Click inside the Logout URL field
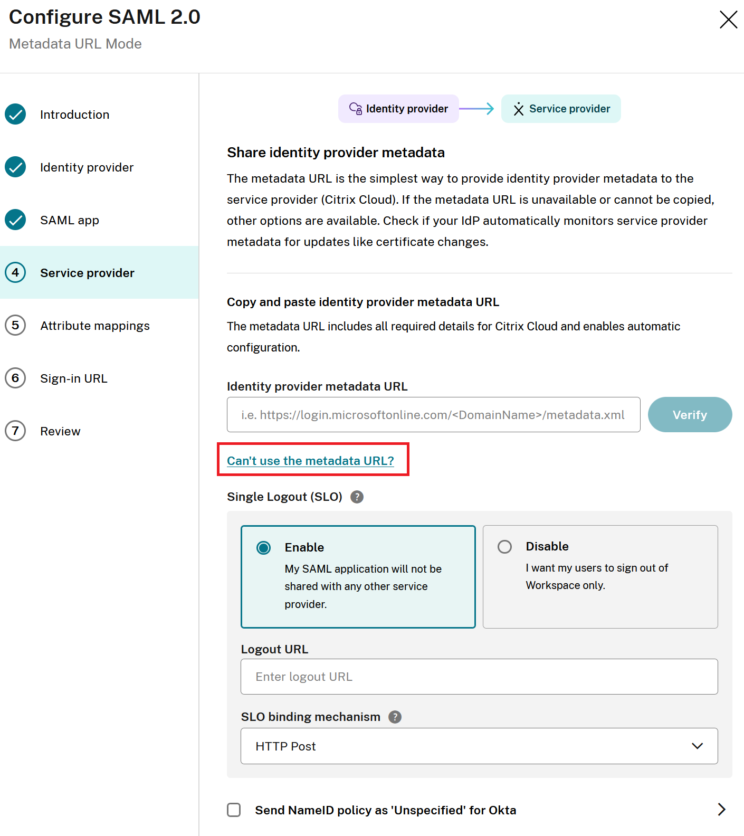The width and height of the screenshot is (744, 836). (x=479, y=677)
